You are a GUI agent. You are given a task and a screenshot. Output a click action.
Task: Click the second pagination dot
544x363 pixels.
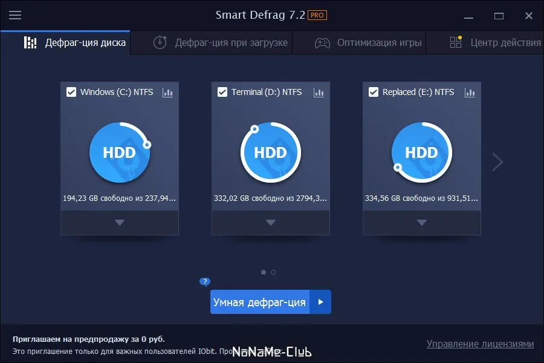tap(274, 272)
